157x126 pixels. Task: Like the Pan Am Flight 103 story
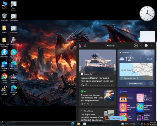82,104
